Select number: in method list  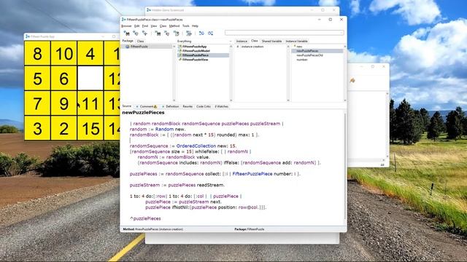click(x=302, y=60)
